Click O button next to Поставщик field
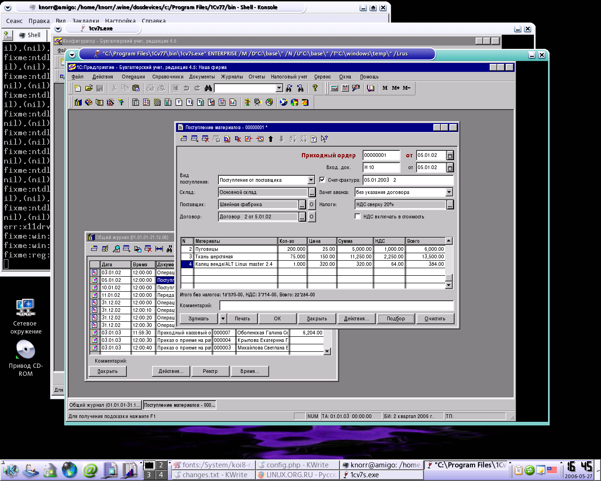This screenshot has height=481, width=601. coord(312,204)
